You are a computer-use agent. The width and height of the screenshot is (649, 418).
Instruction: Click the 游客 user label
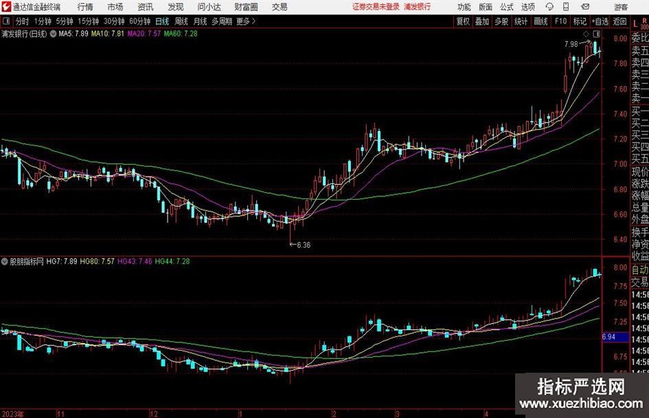[621, 7]
